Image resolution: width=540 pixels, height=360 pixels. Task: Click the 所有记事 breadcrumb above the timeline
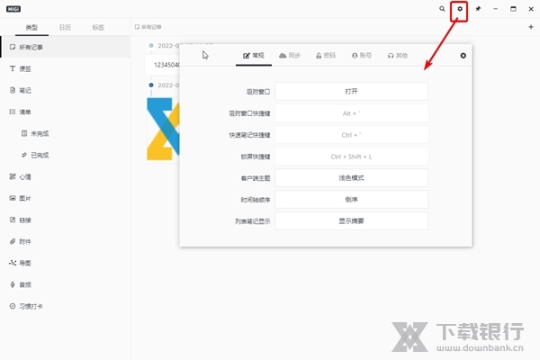148,27
